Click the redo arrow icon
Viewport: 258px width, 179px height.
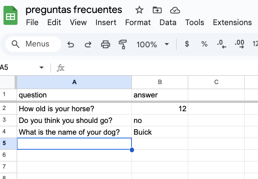pyautogui.click(x=88, y=44)
